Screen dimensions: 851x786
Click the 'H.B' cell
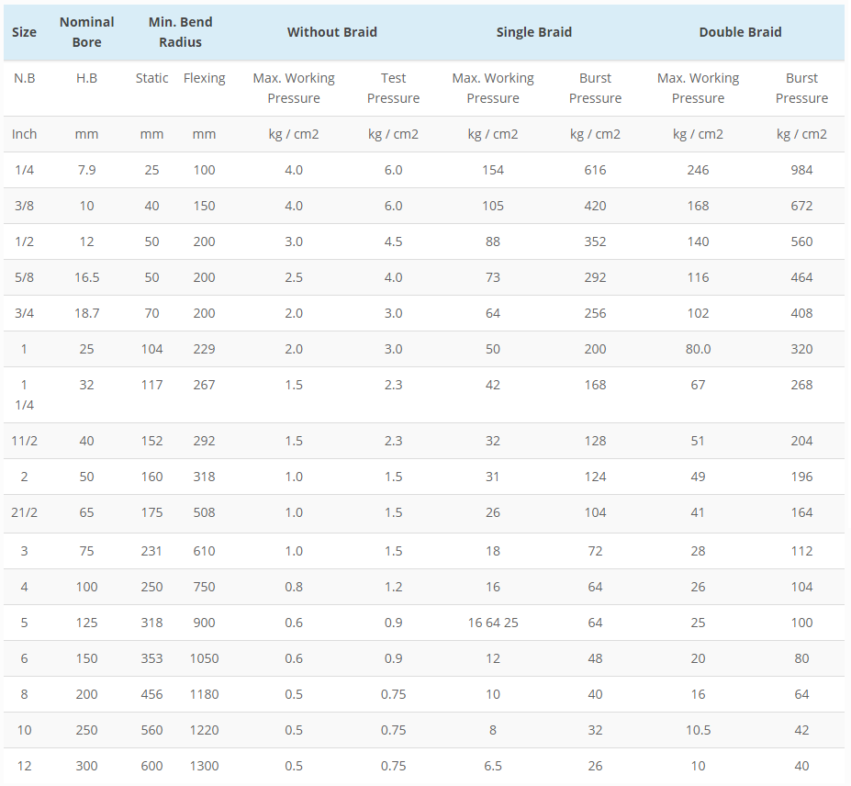point(86,78)
